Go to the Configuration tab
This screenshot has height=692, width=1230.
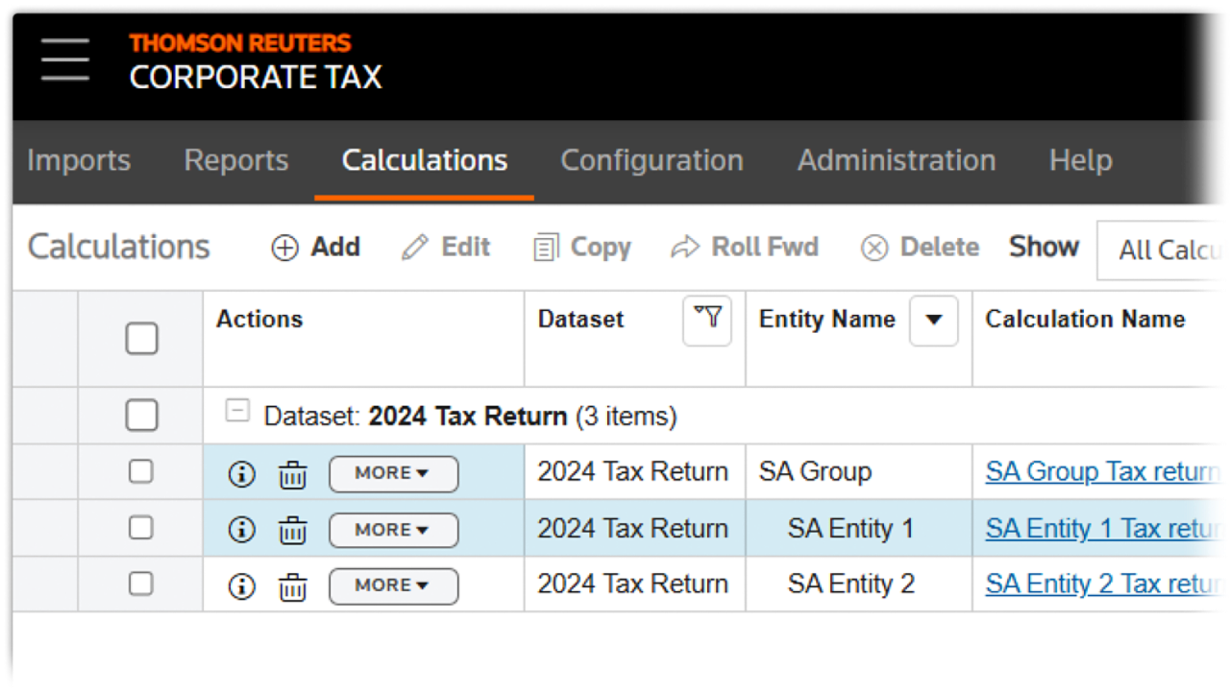click(x=652, y=160)
